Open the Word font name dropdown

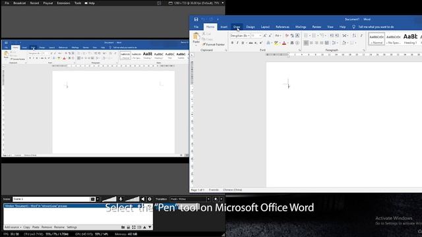point(249,36)
